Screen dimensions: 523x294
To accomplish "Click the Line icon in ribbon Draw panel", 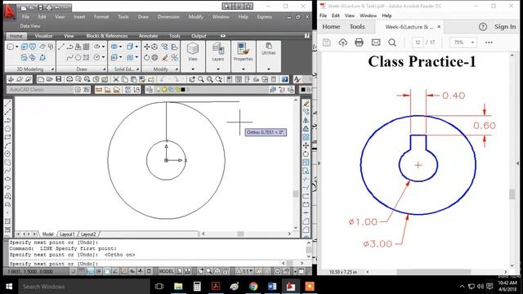I will (x=61, y=47).
